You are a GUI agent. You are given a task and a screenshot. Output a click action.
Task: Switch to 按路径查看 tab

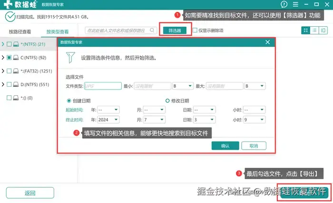tap(20, 32)
